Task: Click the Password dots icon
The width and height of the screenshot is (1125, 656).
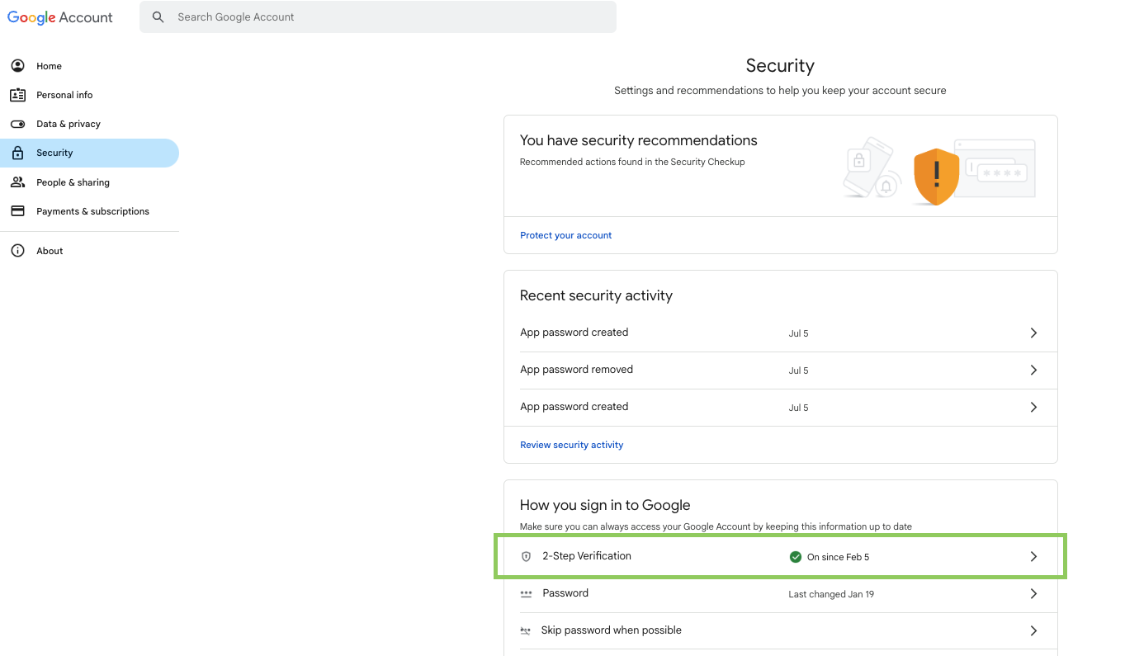Action: click(x=527, y=594)
